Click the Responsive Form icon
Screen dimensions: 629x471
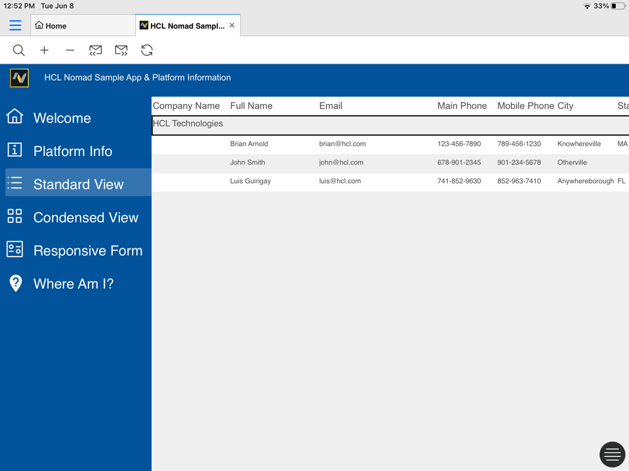tap(15, 249)
